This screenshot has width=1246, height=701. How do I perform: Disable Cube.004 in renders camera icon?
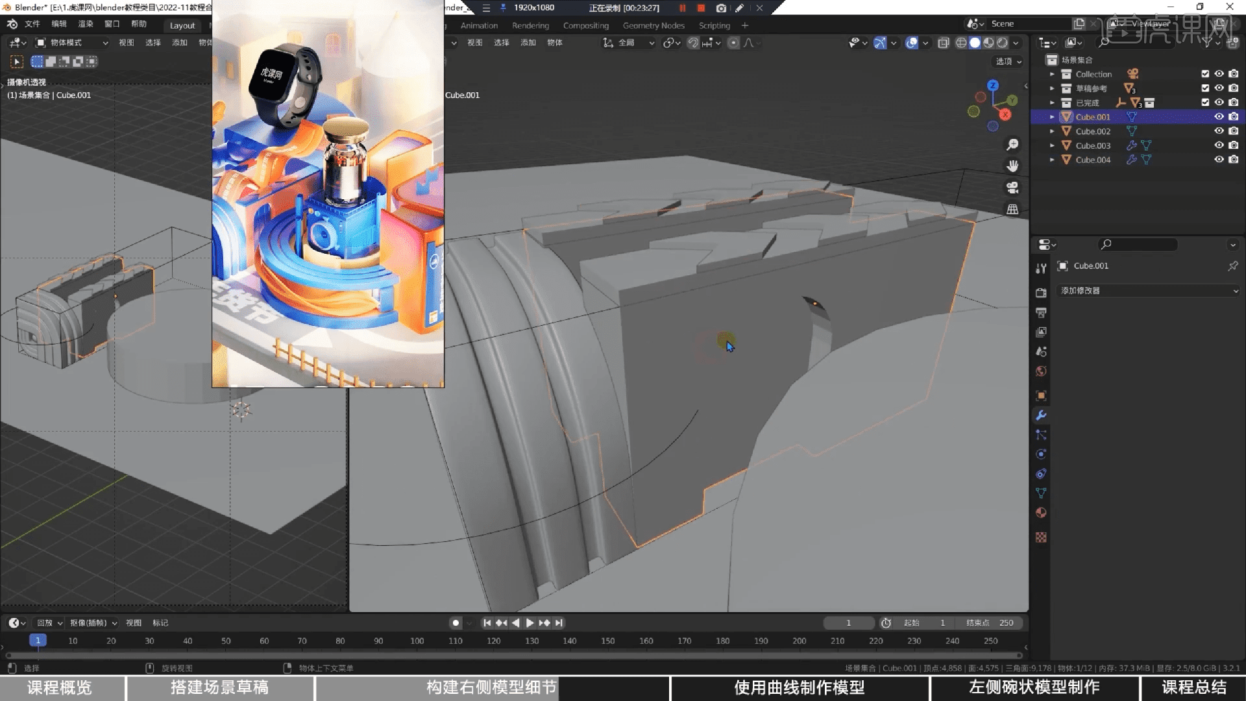pos(1233,160)
